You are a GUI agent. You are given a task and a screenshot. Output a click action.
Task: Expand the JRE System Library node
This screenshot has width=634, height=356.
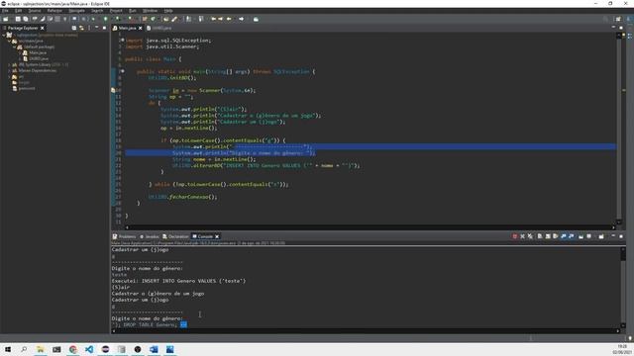(9, 64)
